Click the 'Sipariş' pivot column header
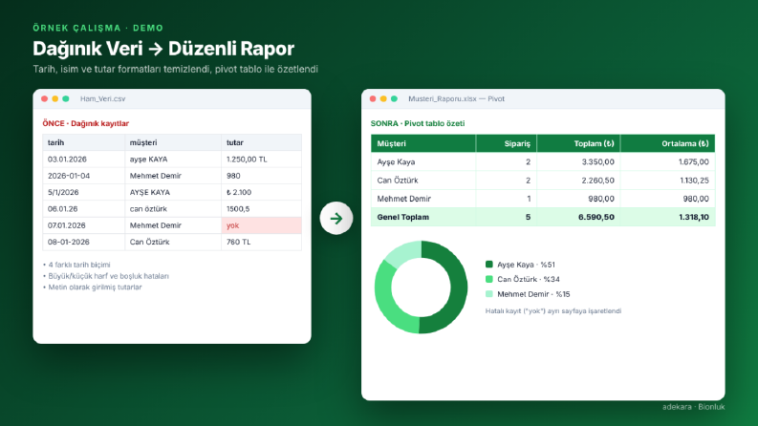Screen dimensions: 758x426 click(507, 143)
